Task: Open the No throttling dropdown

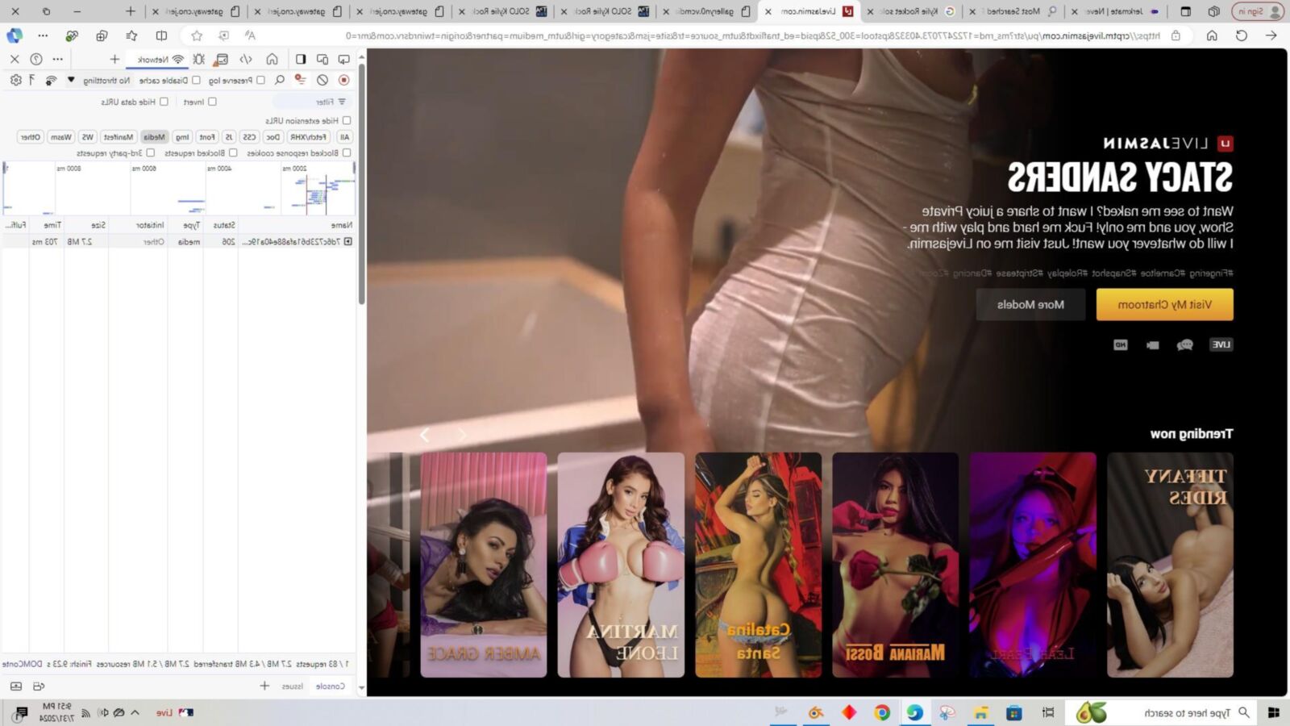Action: tap(100, 80)
